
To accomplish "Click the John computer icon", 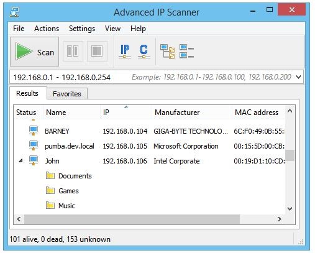I will click(34, 160).
